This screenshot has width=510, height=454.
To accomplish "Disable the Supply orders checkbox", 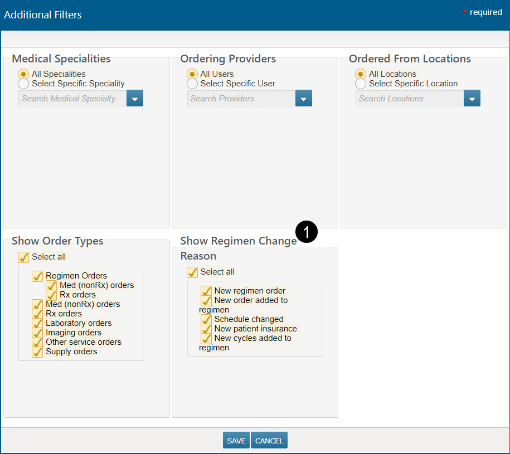I will [37, 352].
